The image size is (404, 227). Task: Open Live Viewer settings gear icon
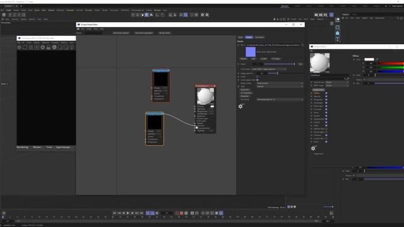[x=20, y=47]
